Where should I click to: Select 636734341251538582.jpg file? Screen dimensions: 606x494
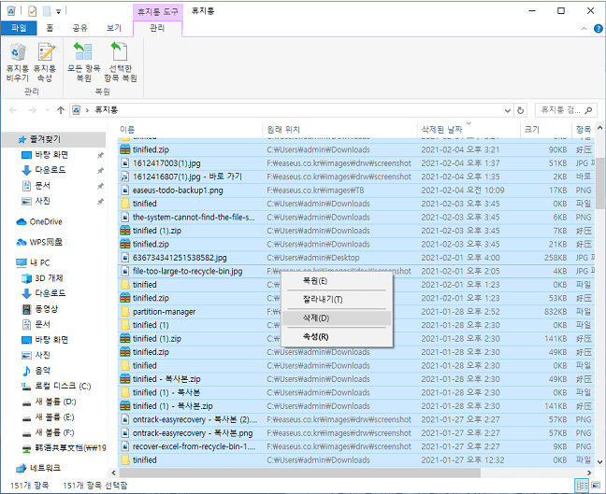[356, 258]
